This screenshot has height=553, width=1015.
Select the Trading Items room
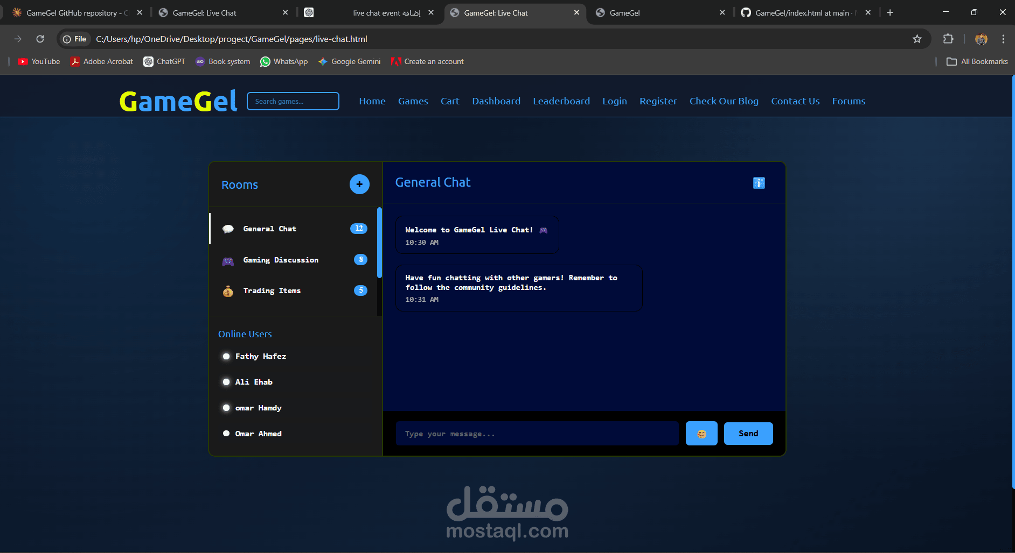294,290
